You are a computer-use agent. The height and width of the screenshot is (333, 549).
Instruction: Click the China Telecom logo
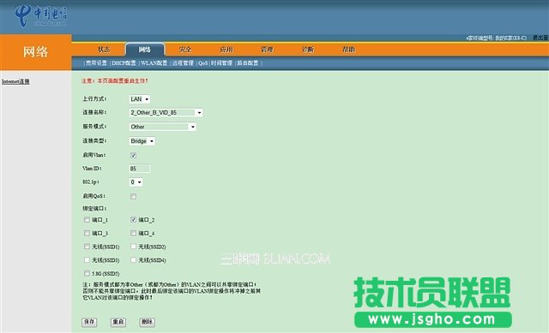(x=40, y=15)
